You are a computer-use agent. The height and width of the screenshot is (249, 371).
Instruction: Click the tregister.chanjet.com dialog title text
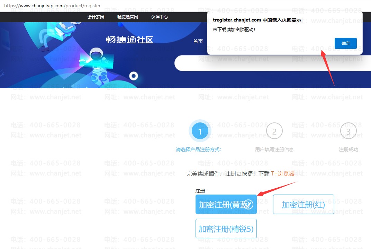[257, 20]
